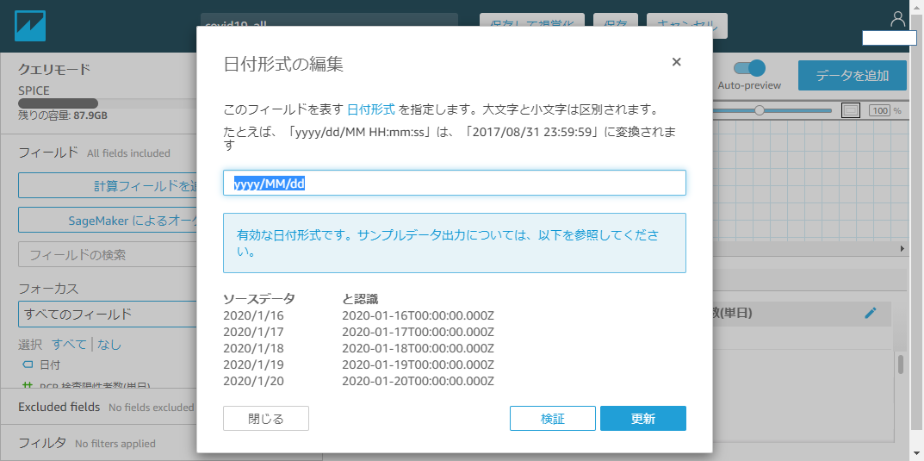Screen dimensions: 924x461
Task: Click the recognized value 2020-01-20T00:00:00.000Z
Action: 418,381
